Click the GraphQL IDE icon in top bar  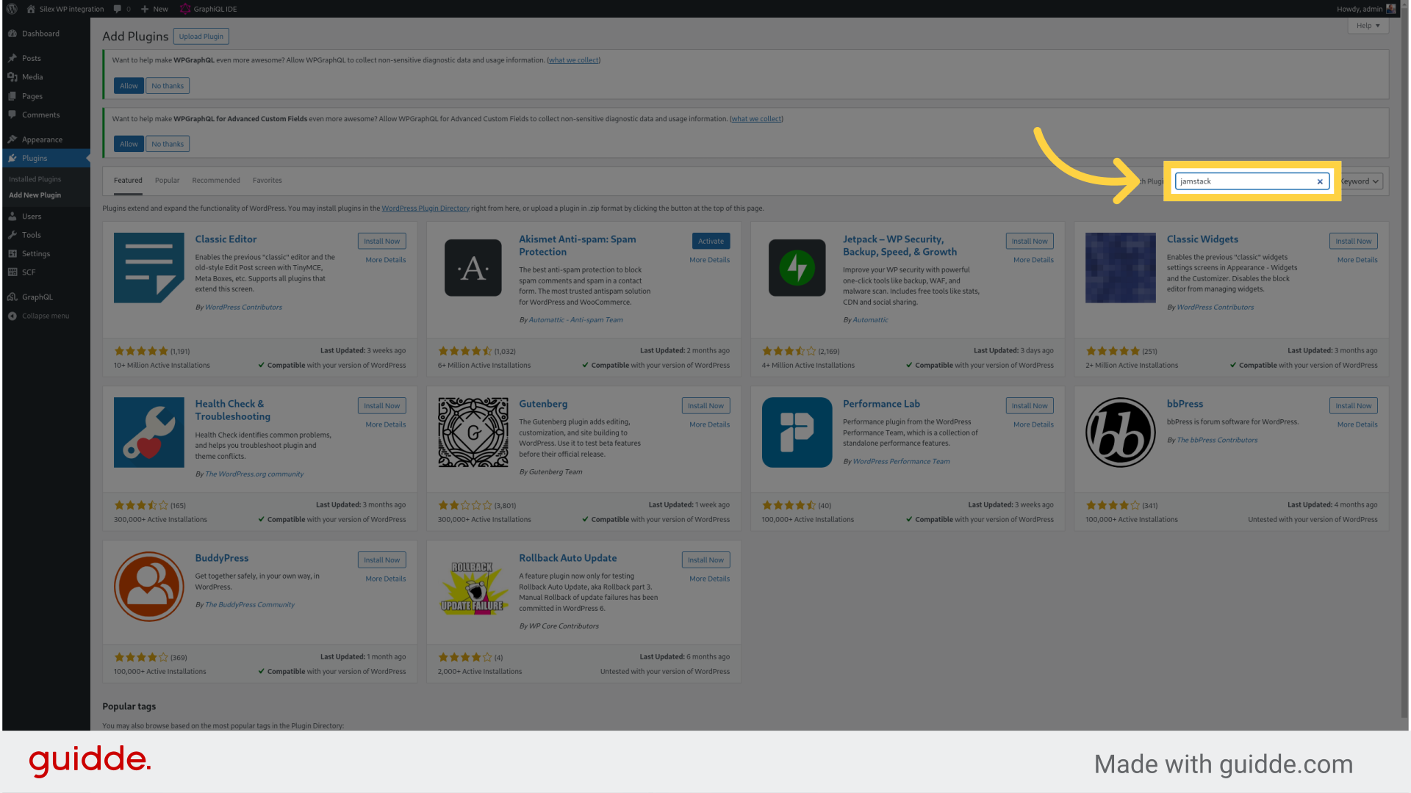tap(185, 9)
